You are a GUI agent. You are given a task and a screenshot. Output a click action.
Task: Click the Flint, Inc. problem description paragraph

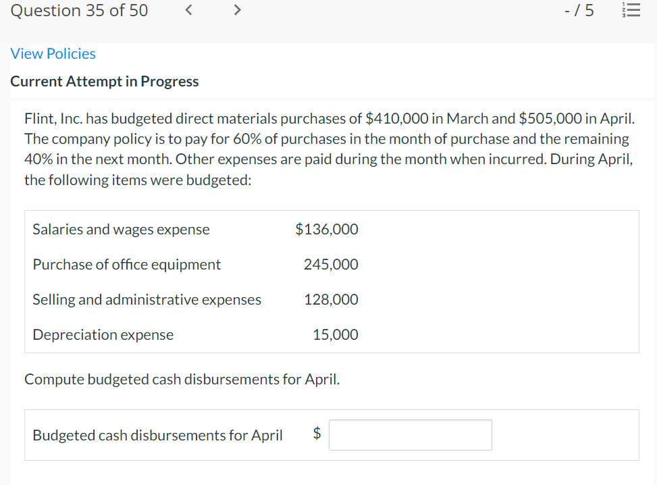tap(329, 149)
